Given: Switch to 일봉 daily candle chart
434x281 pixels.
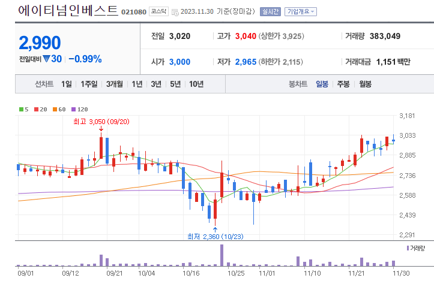Looking at the screenshot, I should [322, 84].
